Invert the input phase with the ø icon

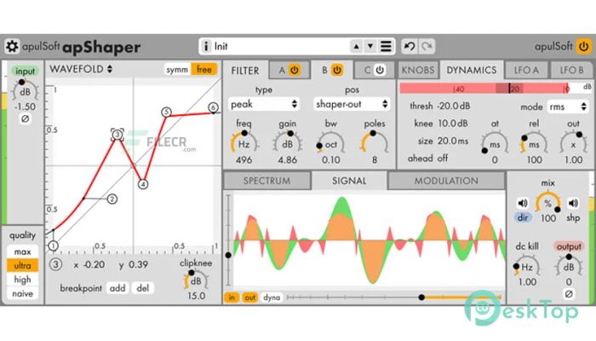point(25,118)
